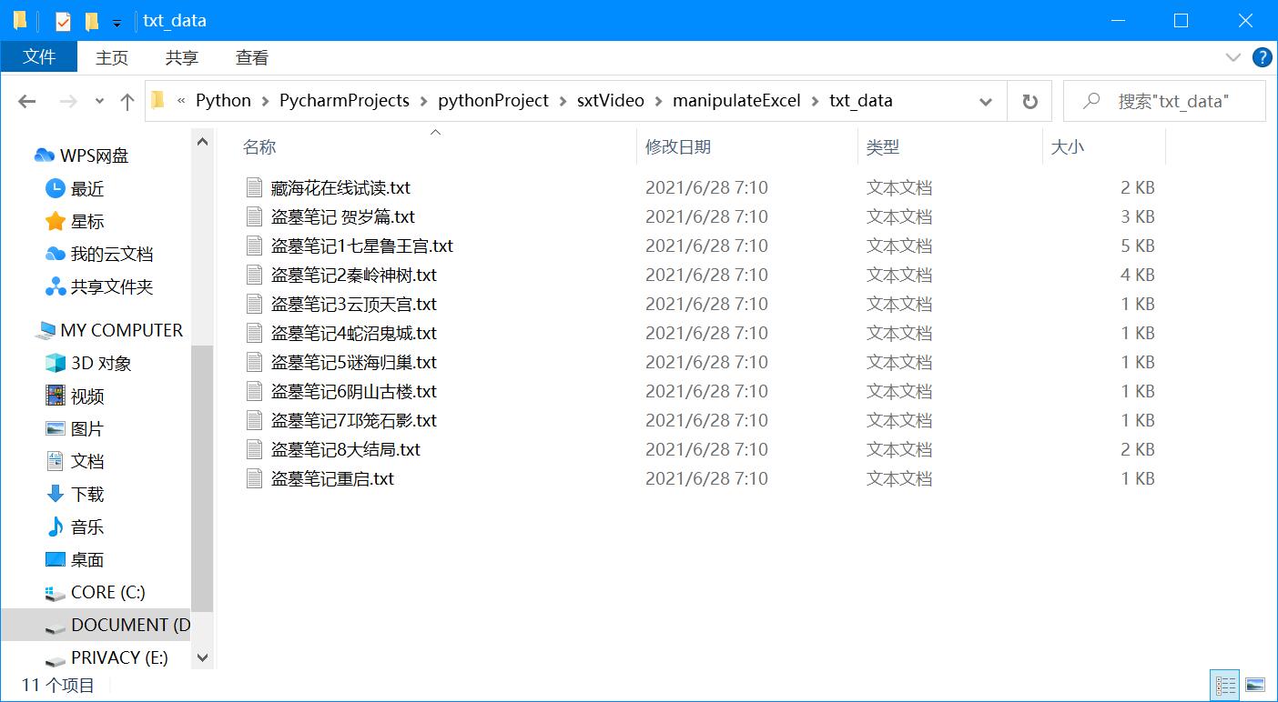Open the quick access toolbar customize arrow

[117, 23]
